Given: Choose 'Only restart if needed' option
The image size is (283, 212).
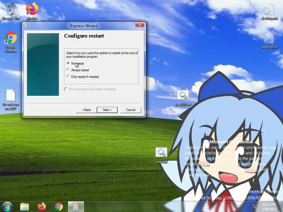Looking at the screenshot, I should 83,77.
